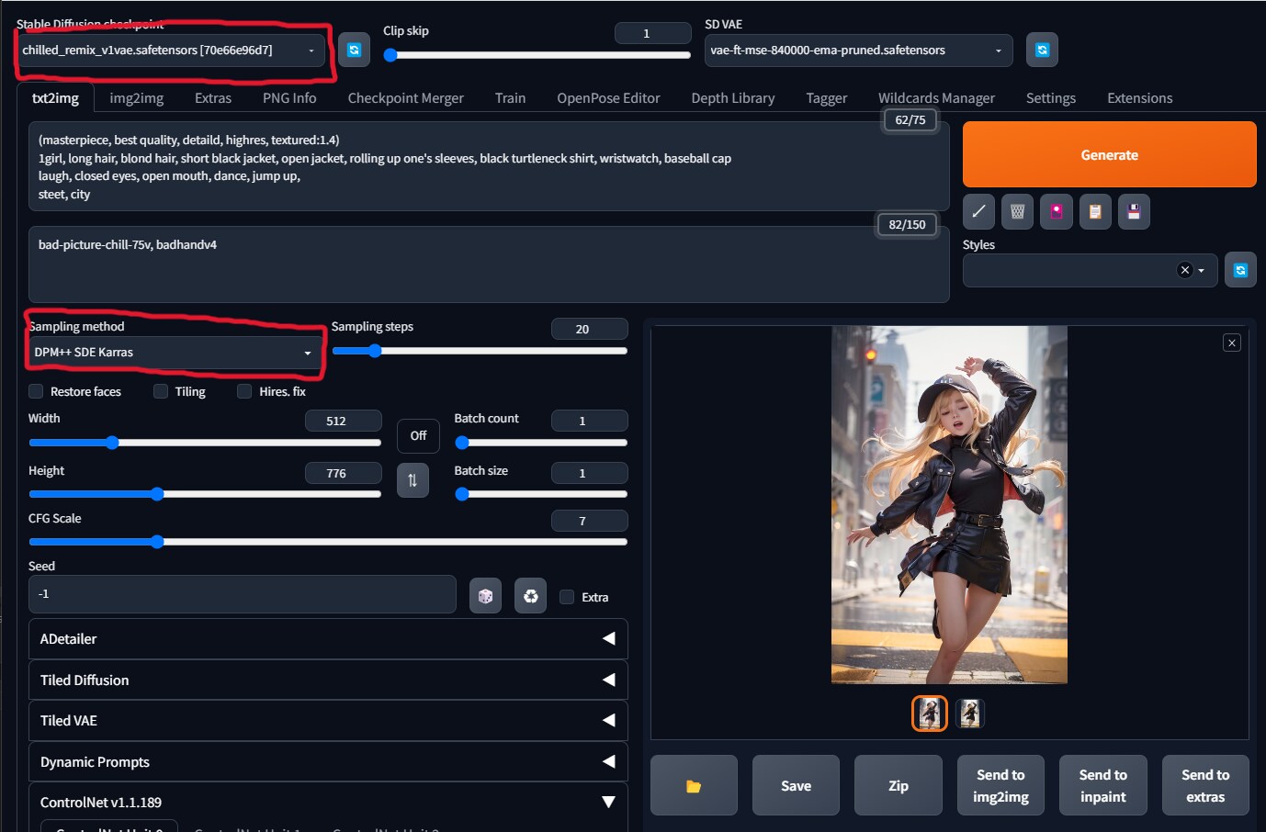Check the Extra seed checkbox
The width and height of the screenshot is (1266, 832).
click(x=567, y=597)
